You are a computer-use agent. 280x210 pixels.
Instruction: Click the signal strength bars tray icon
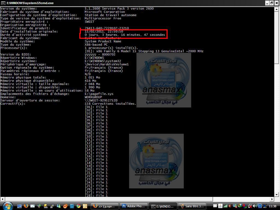[225, 206]
